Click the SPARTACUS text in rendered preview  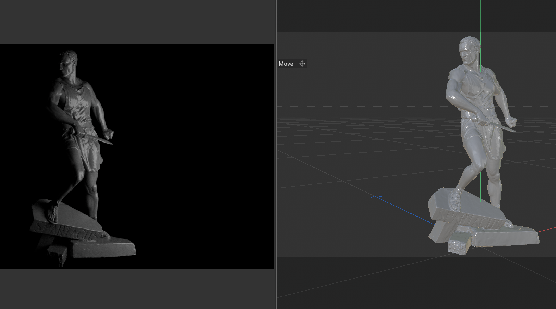[x=66, y=232]
